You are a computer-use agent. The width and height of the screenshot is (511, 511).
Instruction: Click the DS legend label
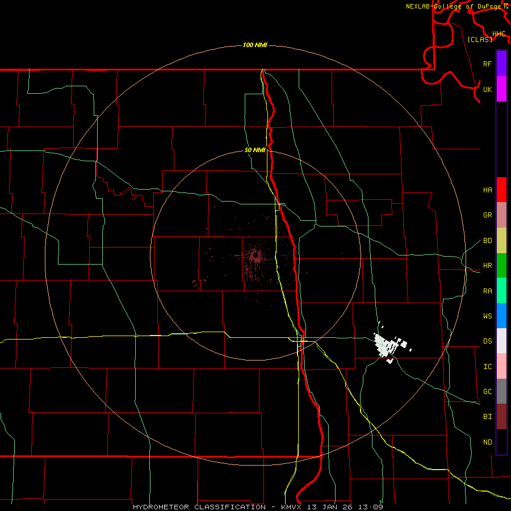pos(487,341)
